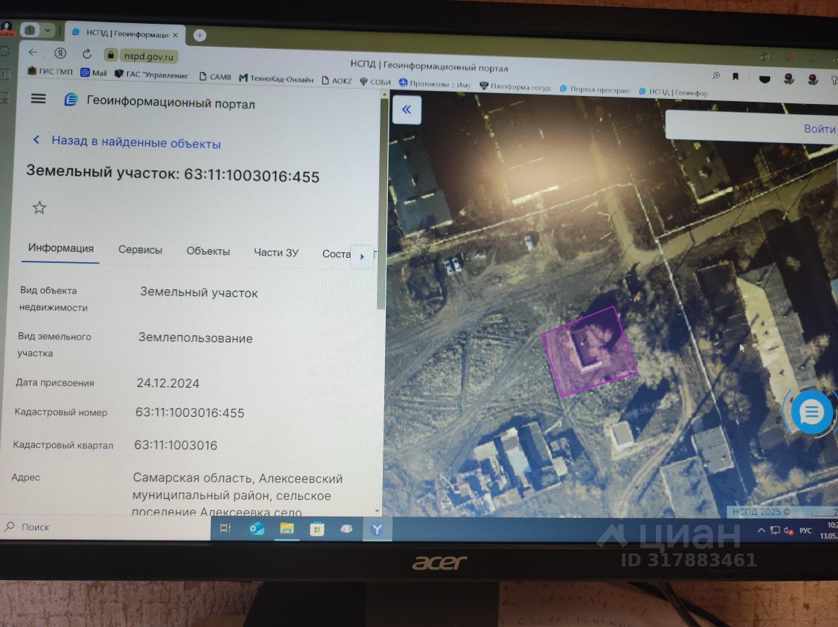Switch to the Части ЗУ tab
Image resolution: width=838 pixels, height=627 pixels.
(276, 252)
